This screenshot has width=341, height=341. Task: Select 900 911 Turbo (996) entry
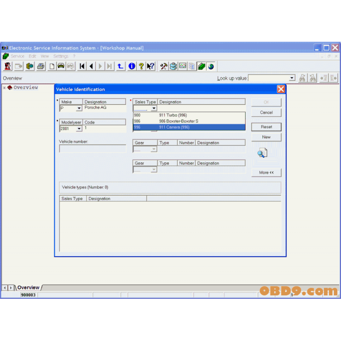(x=189, y=115)
